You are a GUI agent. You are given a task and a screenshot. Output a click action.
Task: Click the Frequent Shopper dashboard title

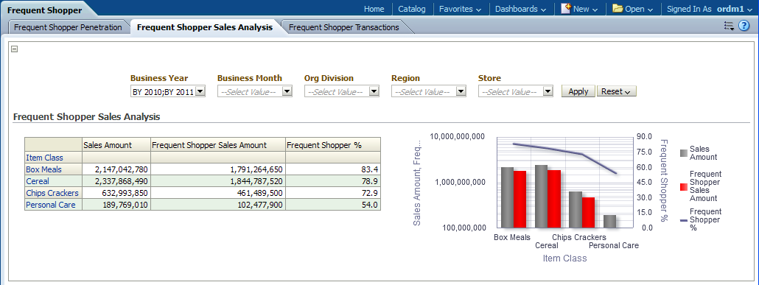point(44,10)
